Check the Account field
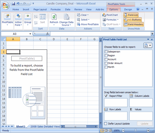The height and width of the screenshot is (133, 155). 106,59
